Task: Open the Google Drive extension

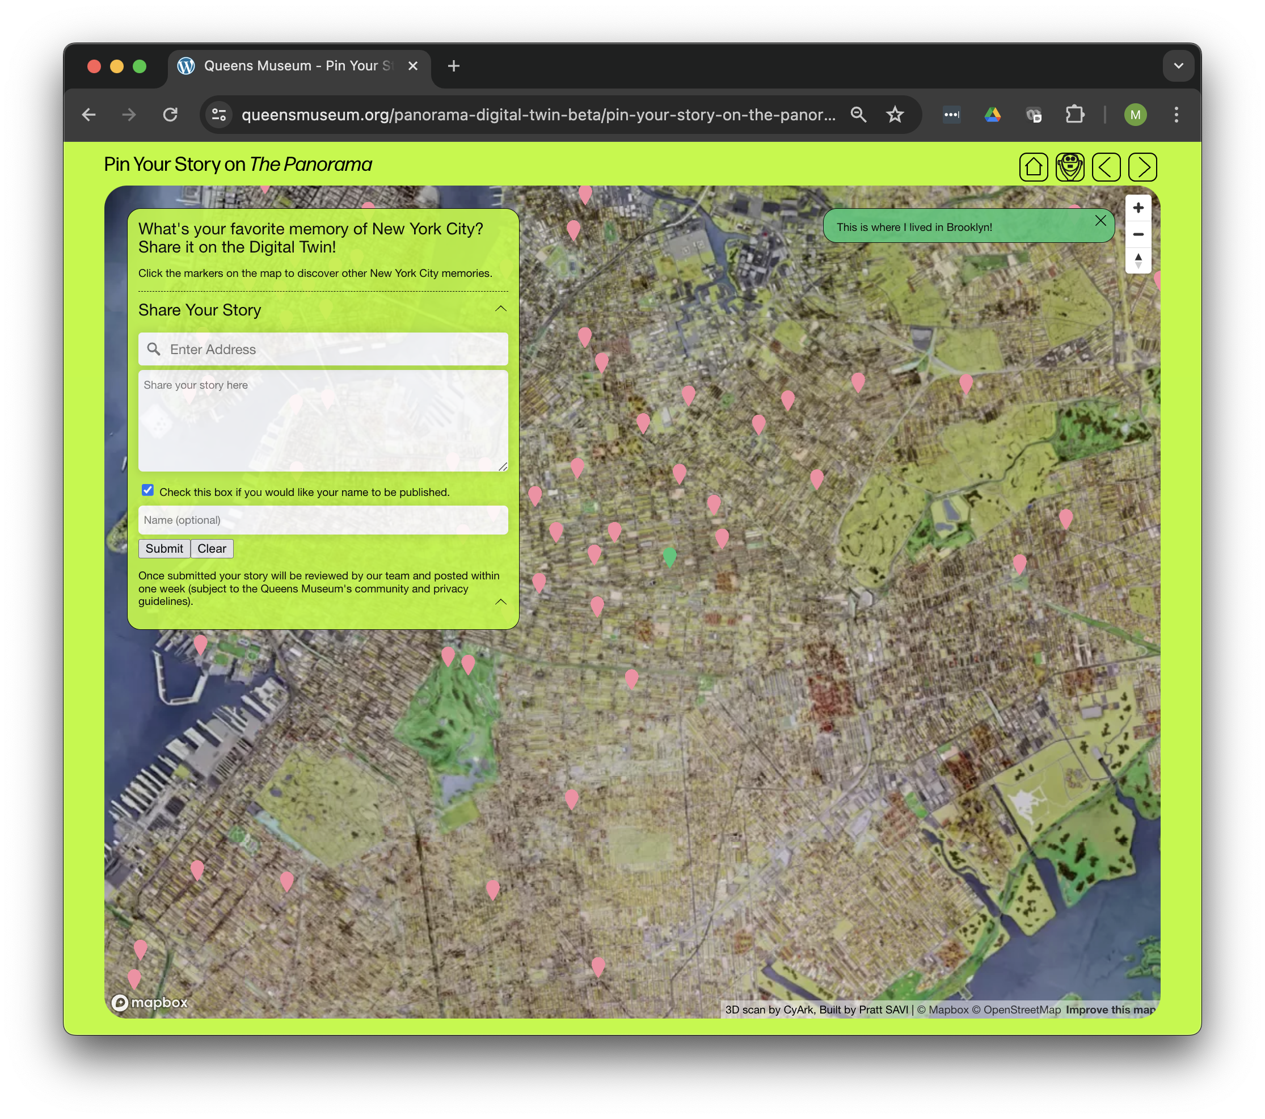Action: 993,115
